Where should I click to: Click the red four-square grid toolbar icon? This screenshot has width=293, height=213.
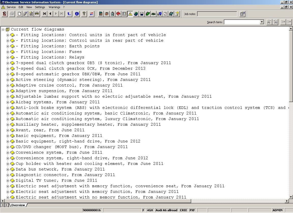pos(106,14)
